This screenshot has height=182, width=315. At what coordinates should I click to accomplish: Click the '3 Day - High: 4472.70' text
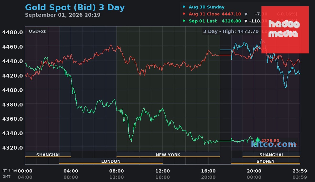[231, 31]
